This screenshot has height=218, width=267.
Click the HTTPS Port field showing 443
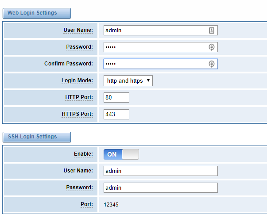click(x=116, y=114)
